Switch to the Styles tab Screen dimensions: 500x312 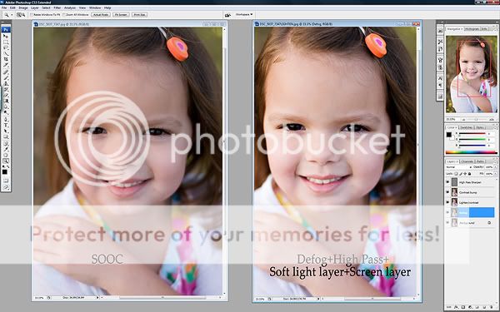click(x=480, y=127)
